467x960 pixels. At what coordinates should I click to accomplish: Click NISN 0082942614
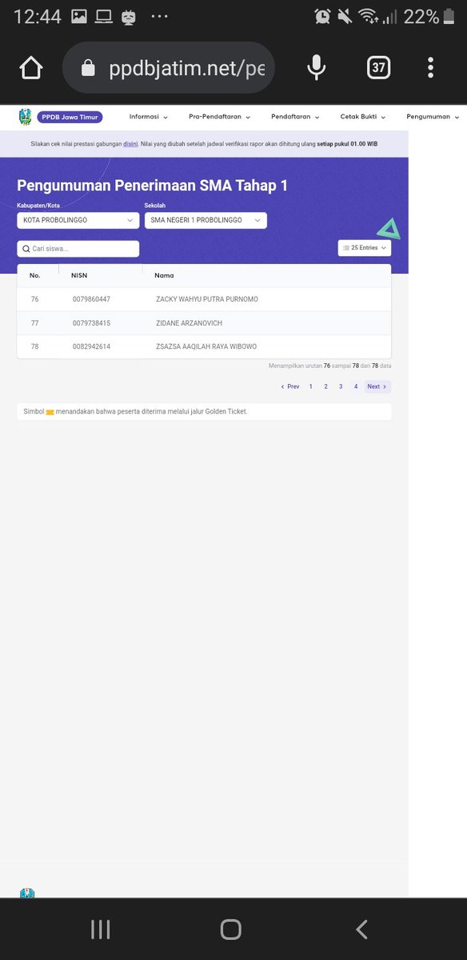pyautogui.click(x=91, y=346)
